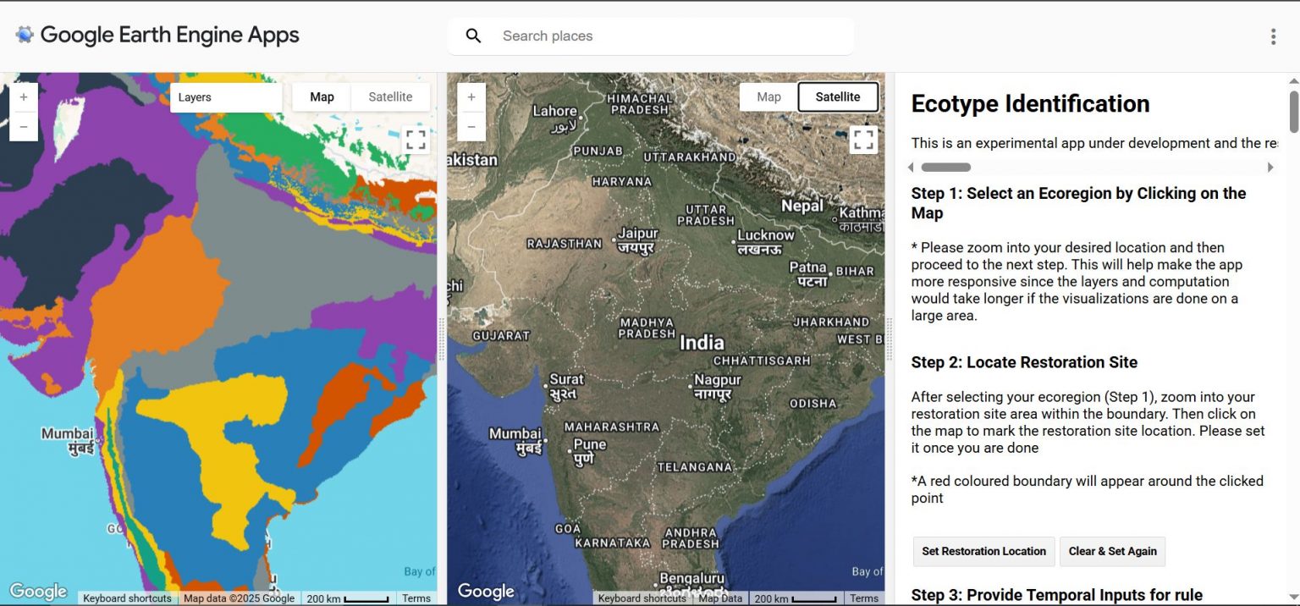This screenshot has width=1300, height=606.
Task: Click the left arrow of horizontal scrollbar
Action: click(x=912, y=168)
